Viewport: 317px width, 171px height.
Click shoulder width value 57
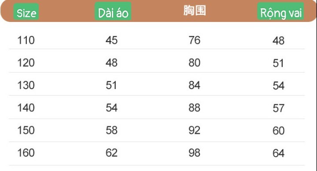[279, 108]
